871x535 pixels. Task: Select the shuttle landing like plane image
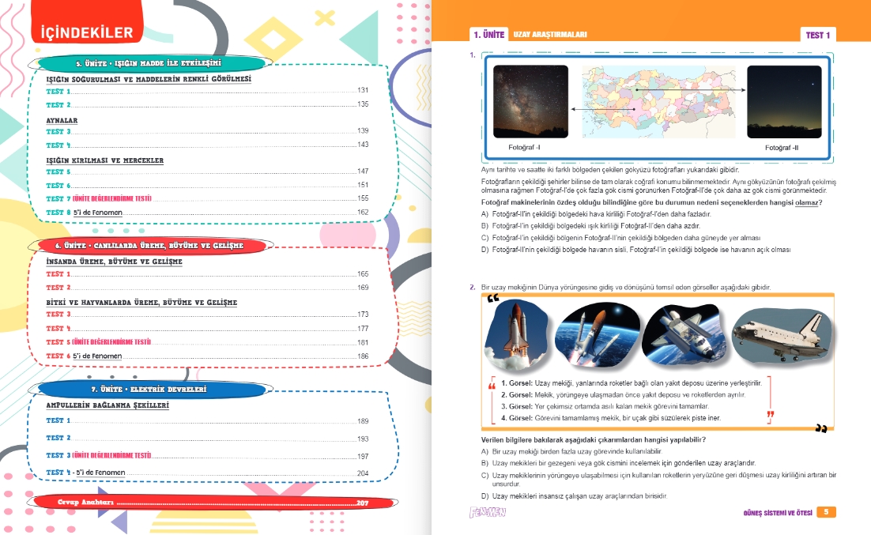(782, 336)
